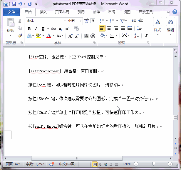181x170 pixels.
Task: Open 样式 styles gallery
Action: [x=157, y=27]
